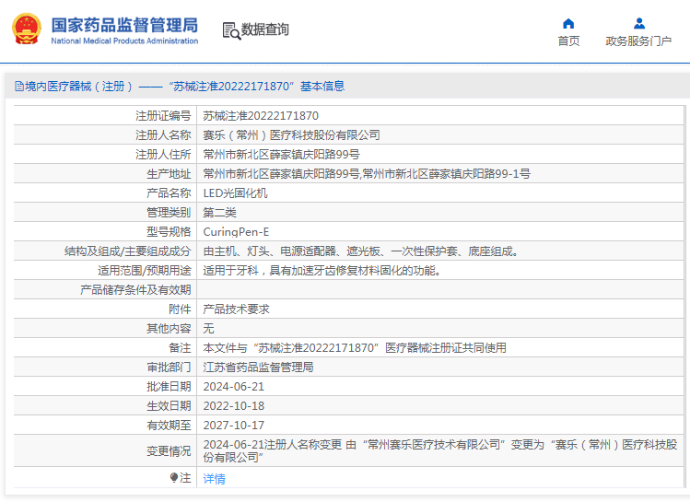Screen dimensions: 690x502
Task: Click 数据查询 label
Action: pos(265,29)
